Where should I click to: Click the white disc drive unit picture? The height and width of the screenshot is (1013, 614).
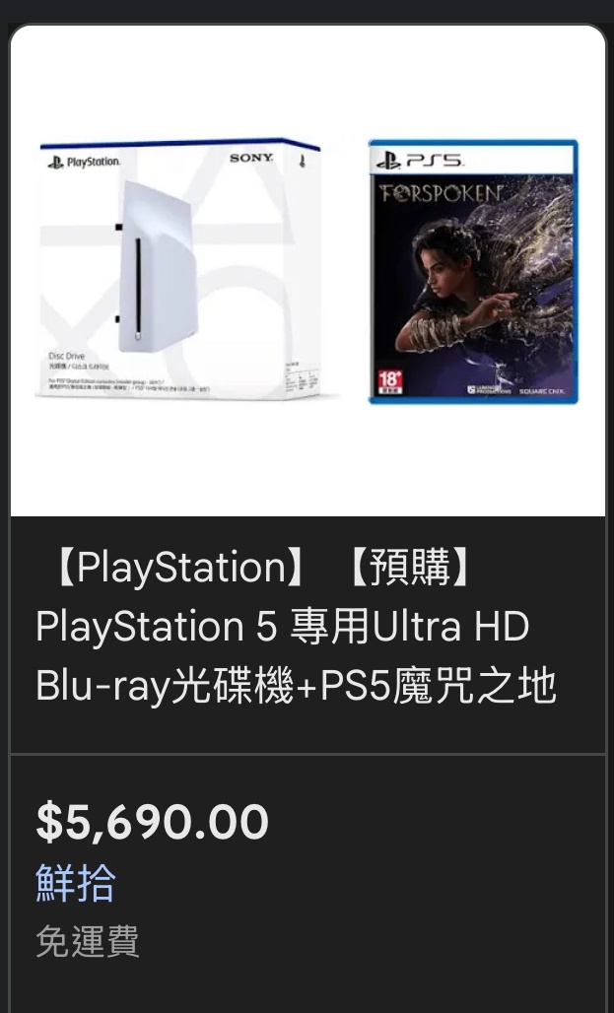pyautogui.click(x=156, y=266)
